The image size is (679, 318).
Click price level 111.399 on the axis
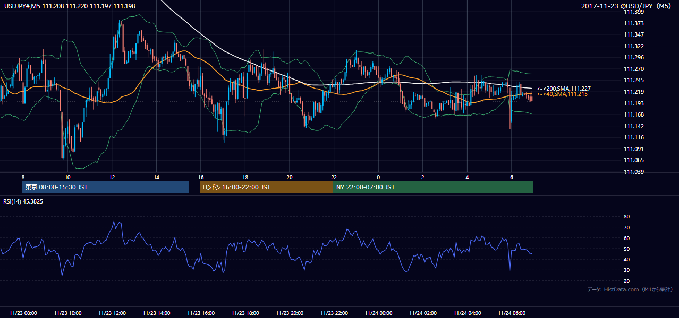pos(634,12)
